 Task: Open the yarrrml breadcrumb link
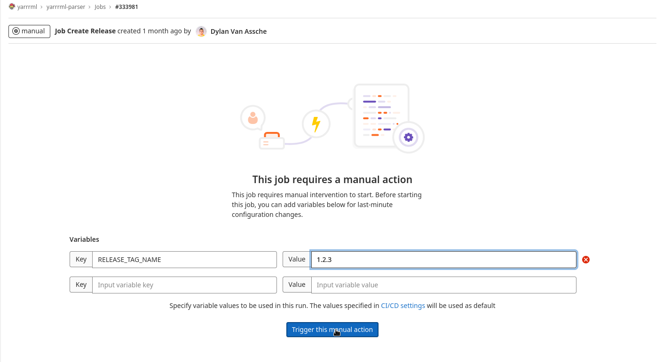click(27, 7)
